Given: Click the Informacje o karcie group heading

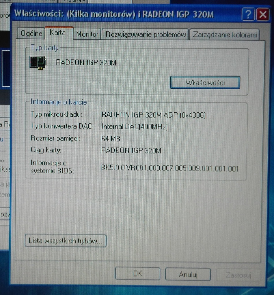Looking at the screenshot, I should (x=59, y=102).
